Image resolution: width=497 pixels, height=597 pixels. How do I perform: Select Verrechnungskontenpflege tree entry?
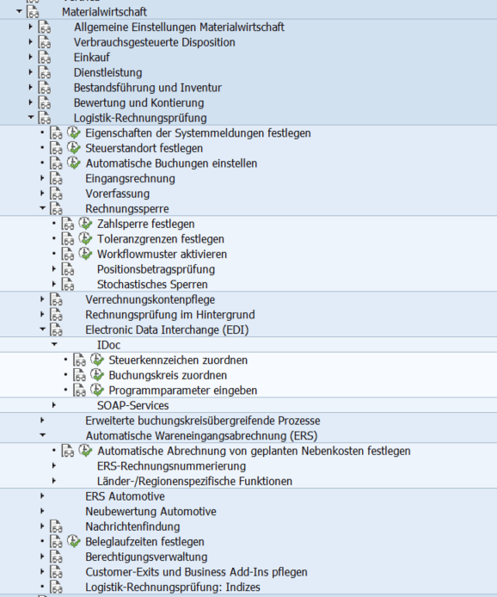click(150, 299)
